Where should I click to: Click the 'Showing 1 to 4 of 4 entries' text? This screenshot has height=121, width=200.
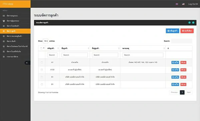pyautogui.click(x=48, y=92)
